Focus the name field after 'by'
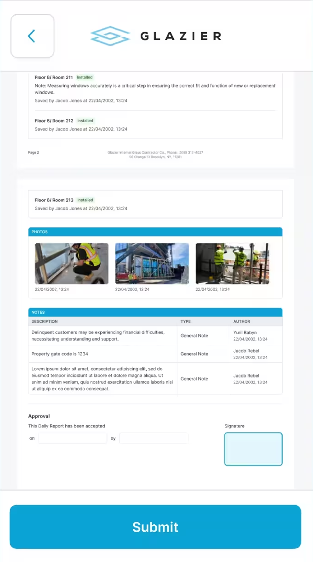313x562 pixels. (x=154, y=438)
